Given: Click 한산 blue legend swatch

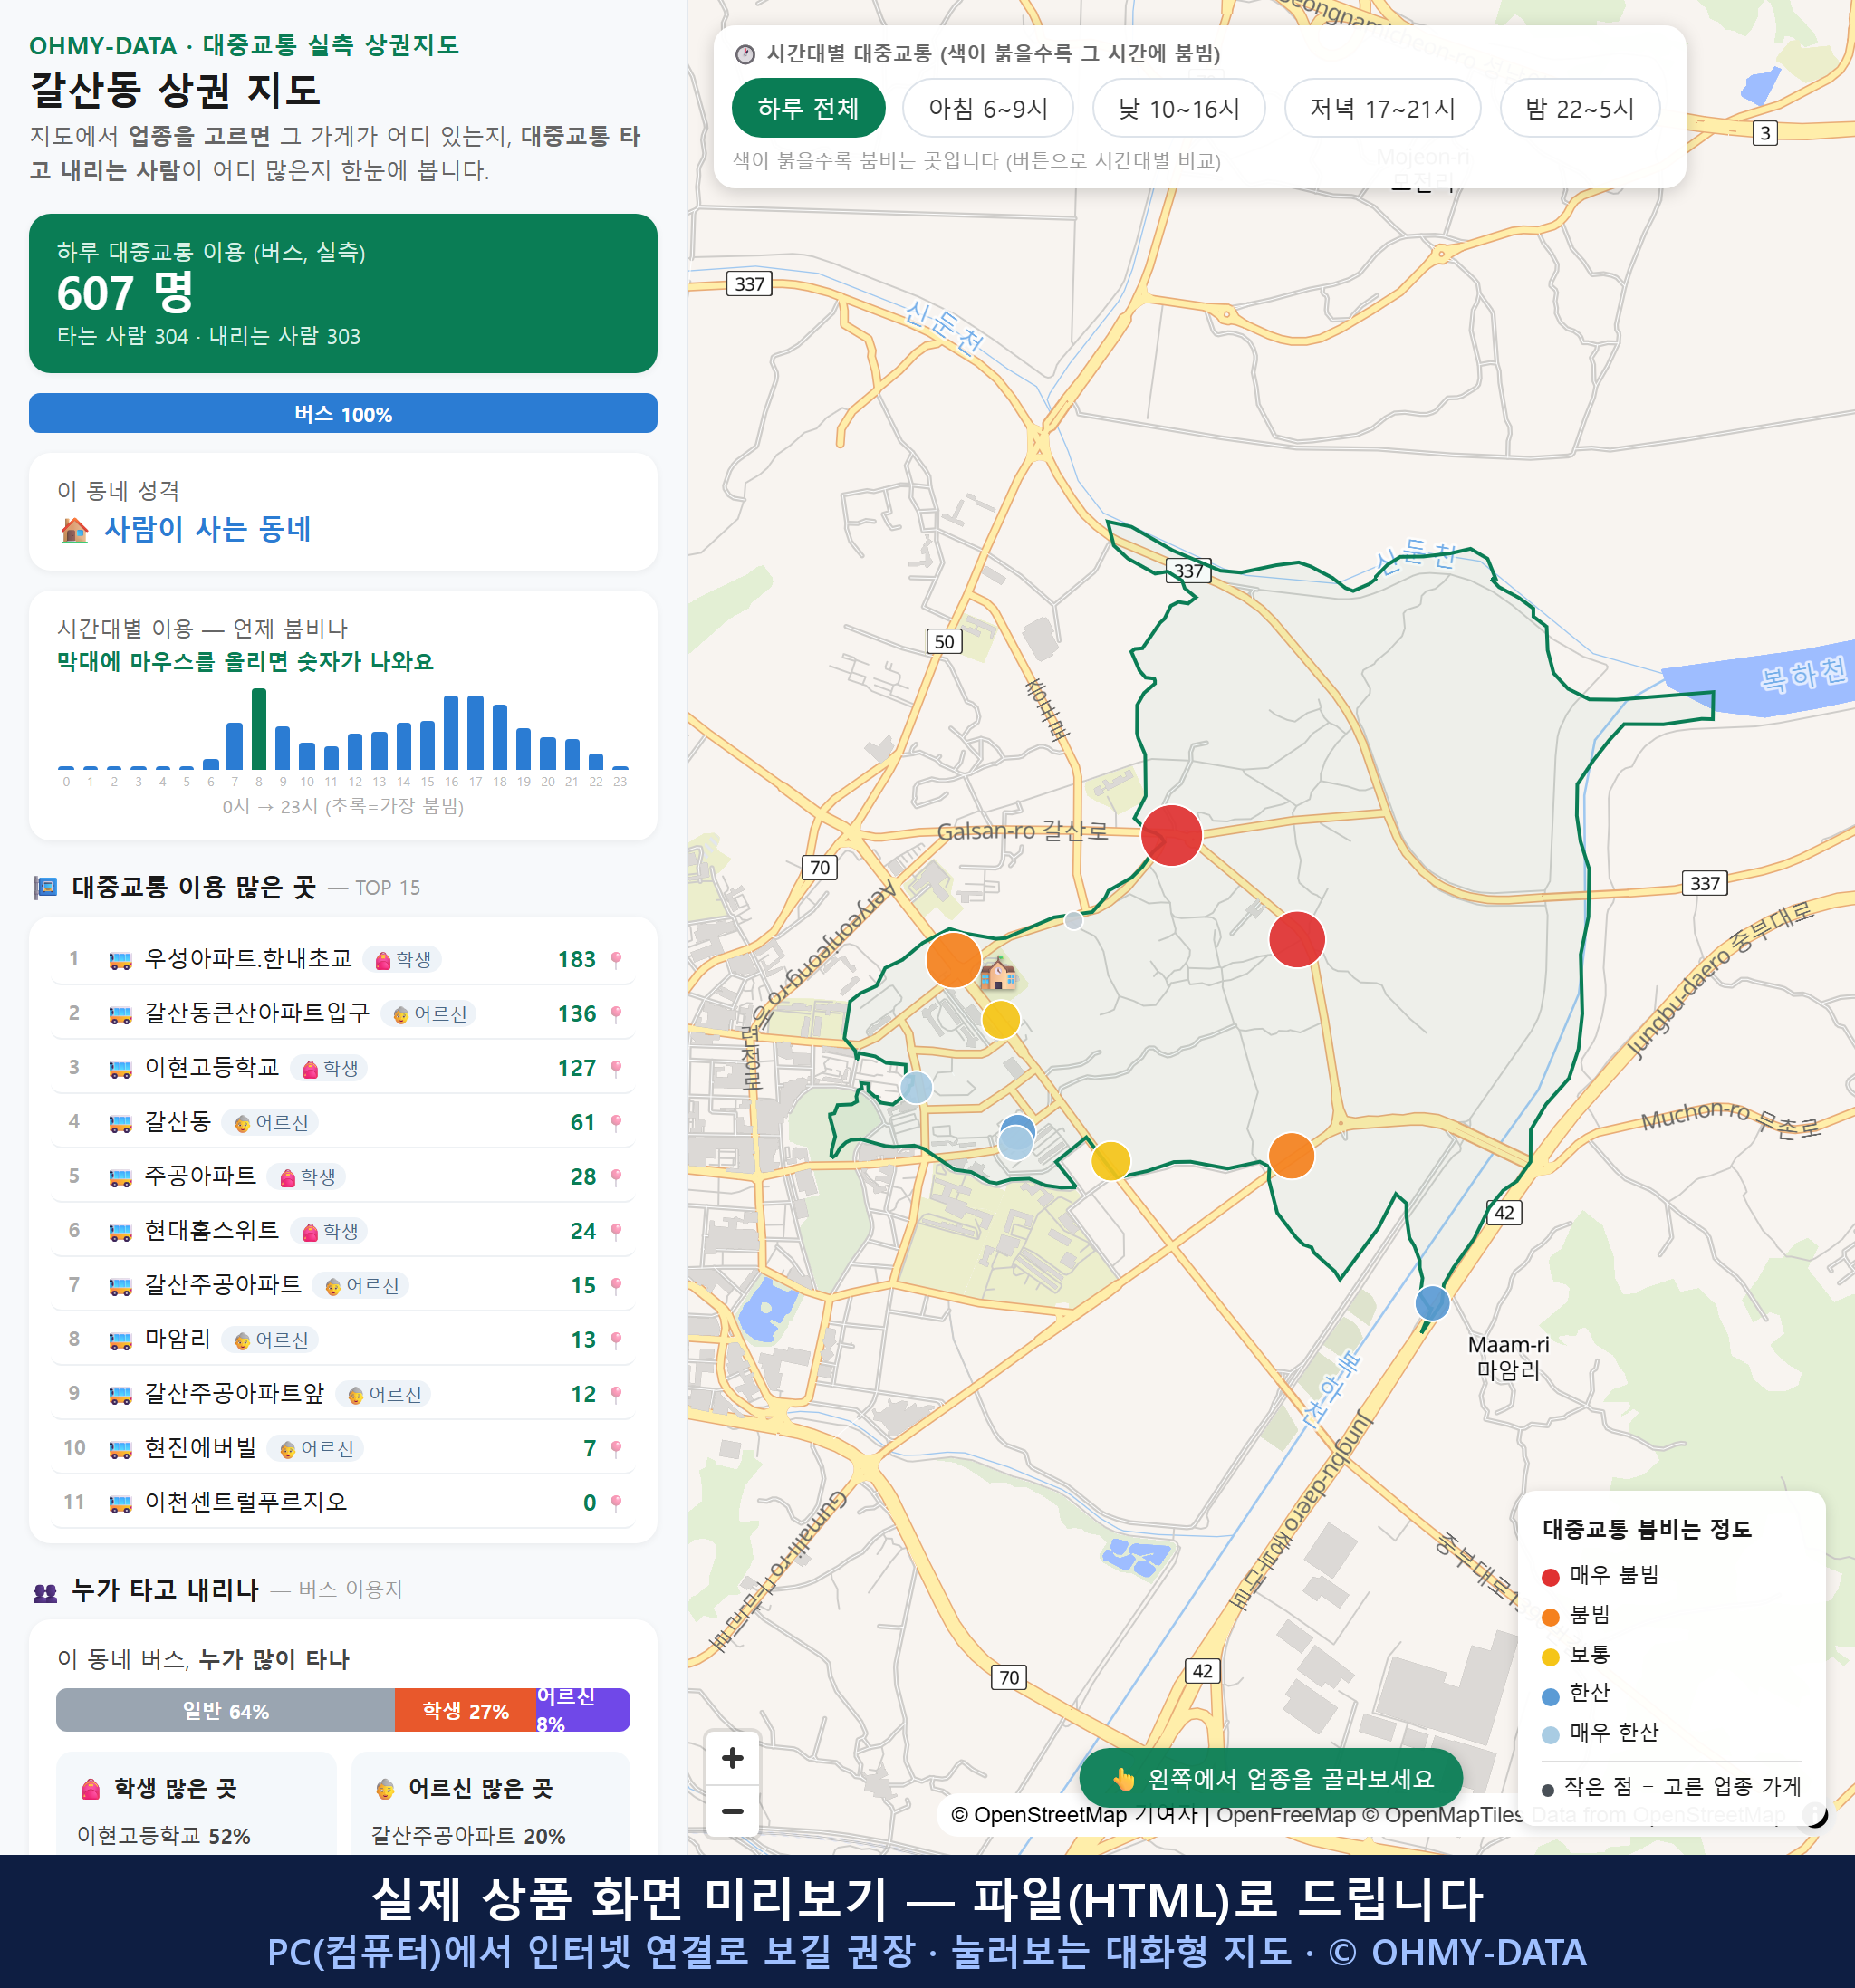Looking at the screenshot, I should tap(1550, 1696).
